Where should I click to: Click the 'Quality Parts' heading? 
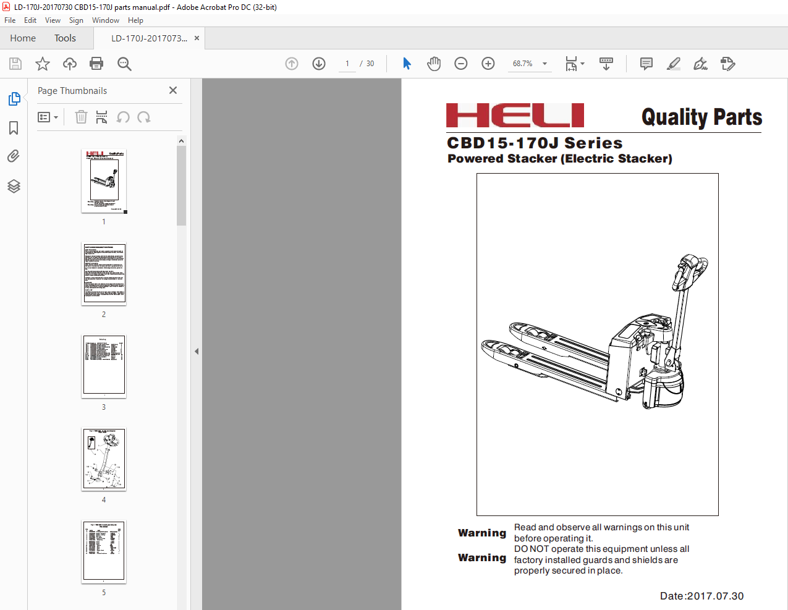coord(701,117)
